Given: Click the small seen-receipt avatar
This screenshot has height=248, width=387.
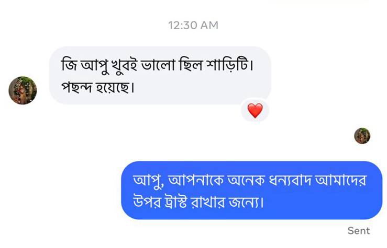Looking at the screenshot, I should tap(362, 136).
